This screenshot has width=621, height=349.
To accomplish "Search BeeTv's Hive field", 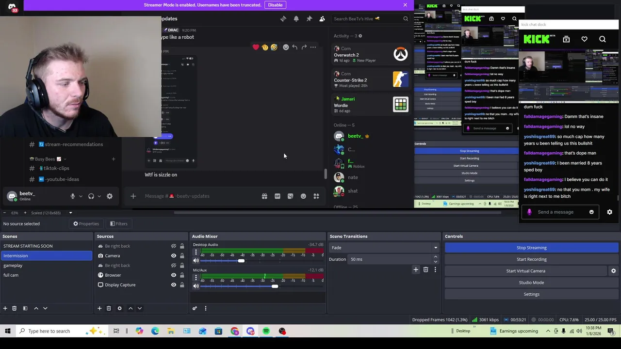I will pos(371,18).
